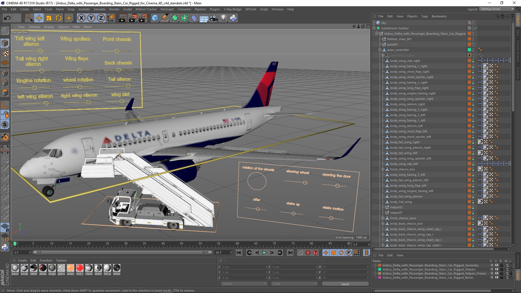The height and width of the screenshot is (293, 521).
Task: Toggle solo for Helpers layer
Action: pos(492,269)
